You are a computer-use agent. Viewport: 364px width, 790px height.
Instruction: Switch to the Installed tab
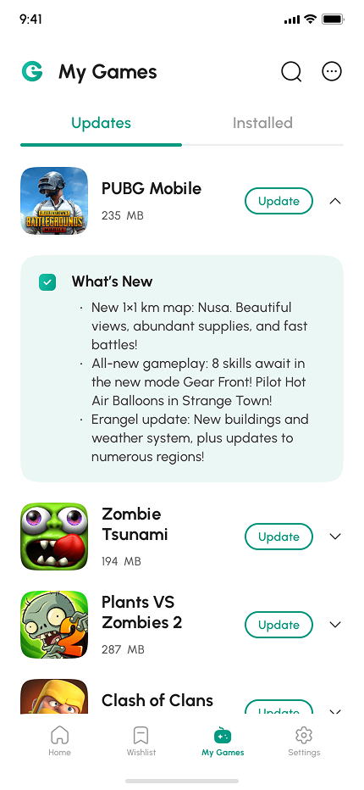[x=262, y=123]
